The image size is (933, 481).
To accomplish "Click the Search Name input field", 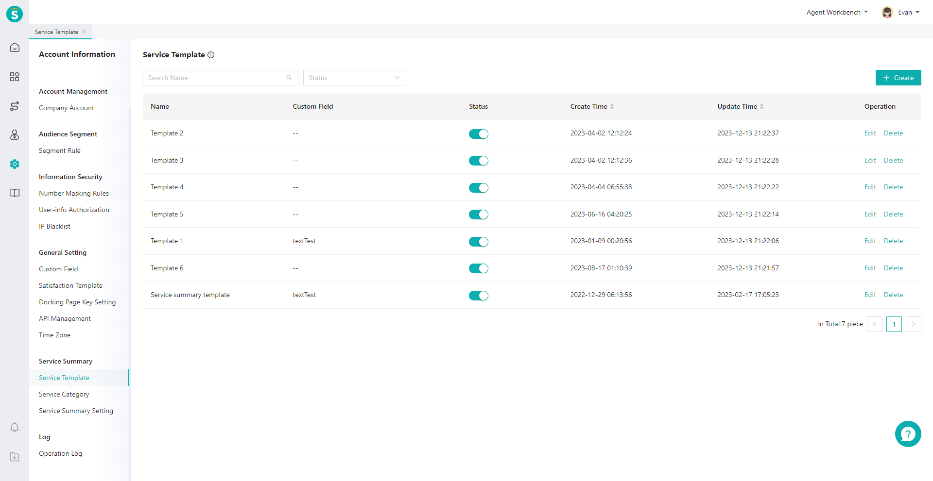I will [221, 78].
